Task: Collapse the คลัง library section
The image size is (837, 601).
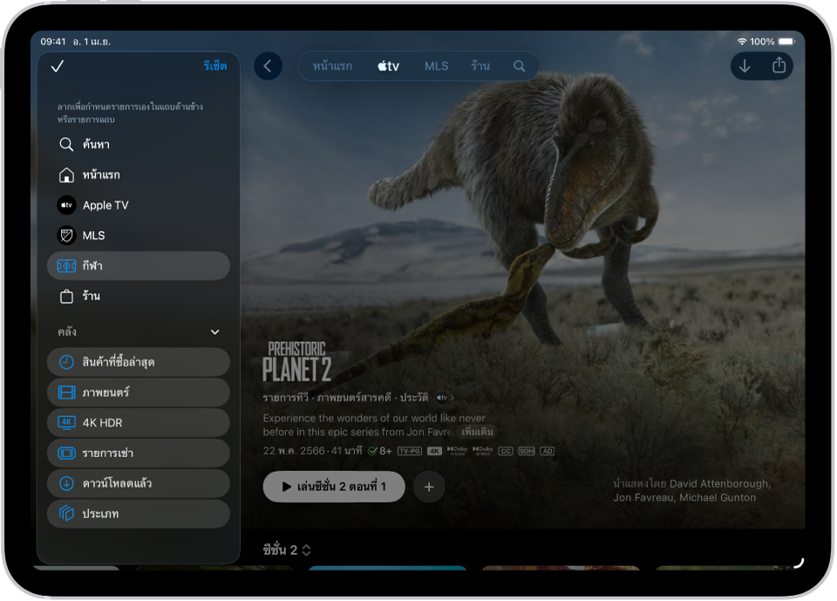Action: 215,331
